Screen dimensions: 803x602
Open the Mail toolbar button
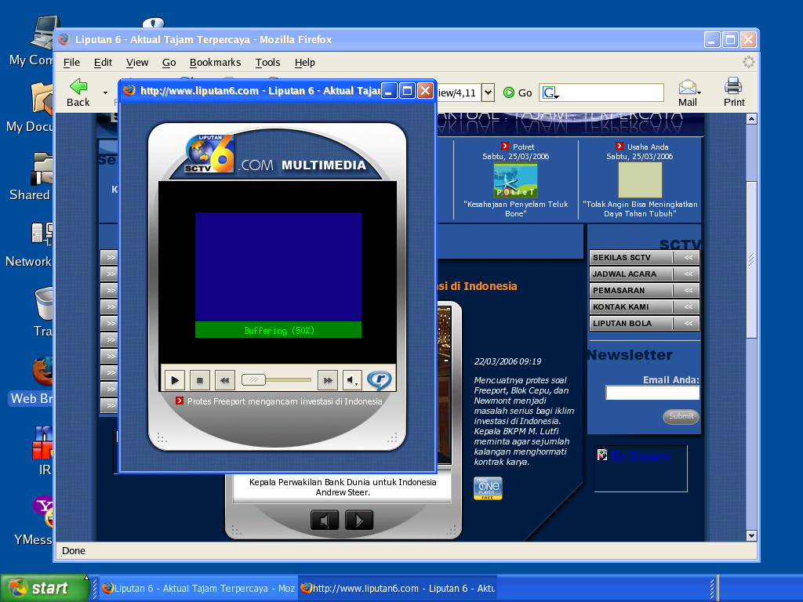pos(688,92)
